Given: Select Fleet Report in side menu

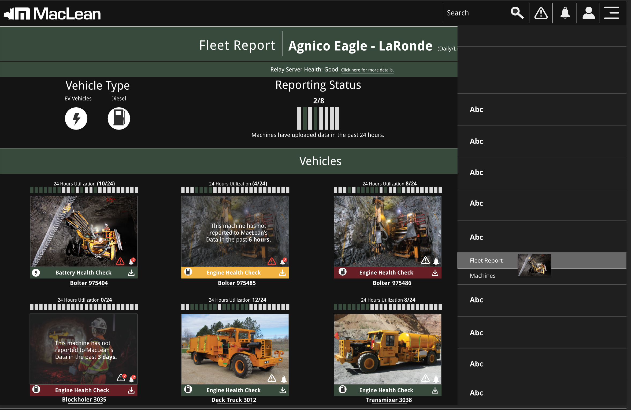Looking at the screenshot, I should tap(486, 261).
